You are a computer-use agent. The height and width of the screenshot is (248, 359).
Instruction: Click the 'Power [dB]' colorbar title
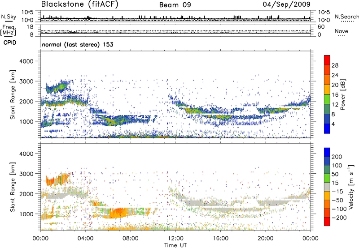point(342,94)
